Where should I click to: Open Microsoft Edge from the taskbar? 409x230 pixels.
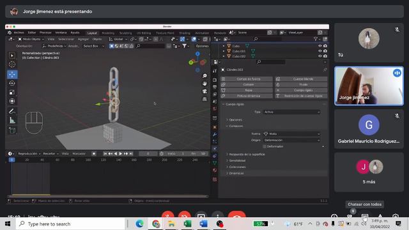click(139, 224)
